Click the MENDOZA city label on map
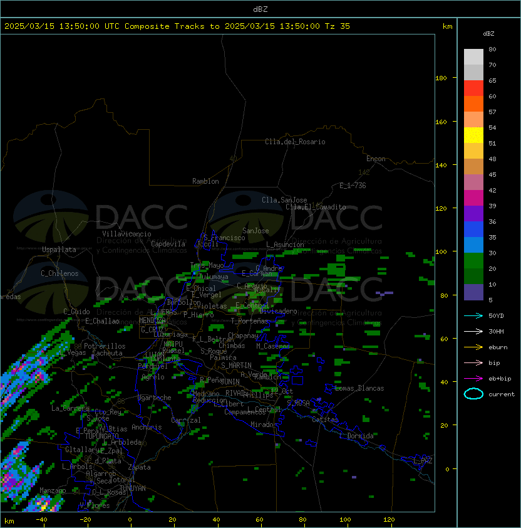521x528 pixels. click(x=152, y=320)
